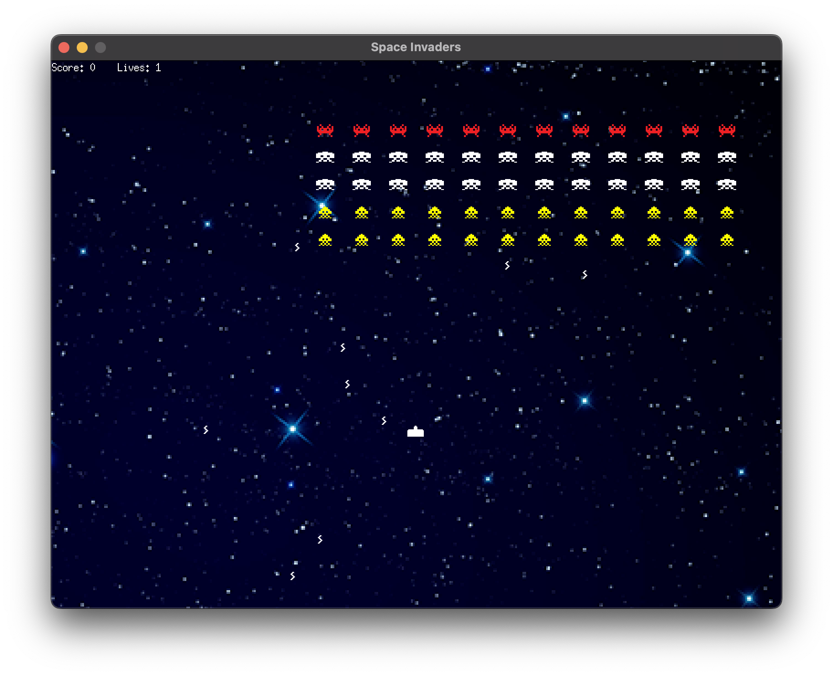833x676 pixels.
Task: Click the leftmost white invader in second row
Action: pos(325,157)
